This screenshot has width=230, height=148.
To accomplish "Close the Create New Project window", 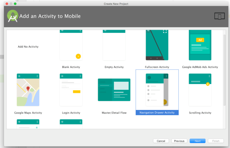I will point(7,4).
